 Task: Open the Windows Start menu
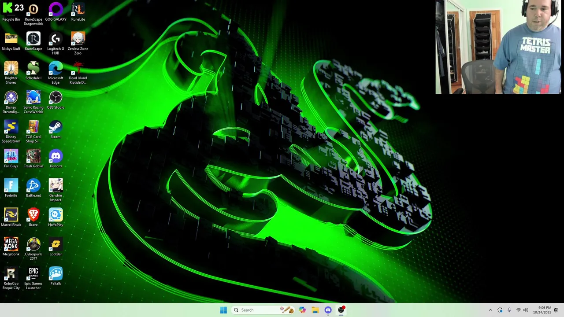[x=223, y=310]
